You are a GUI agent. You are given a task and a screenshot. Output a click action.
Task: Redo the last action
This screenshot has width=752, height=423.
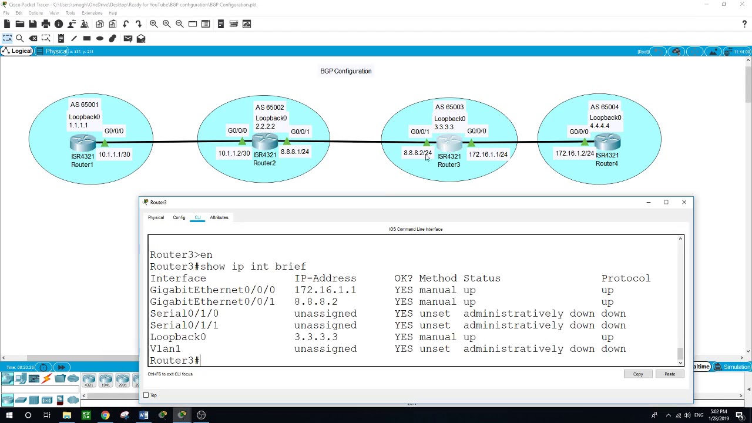(139, 24)
